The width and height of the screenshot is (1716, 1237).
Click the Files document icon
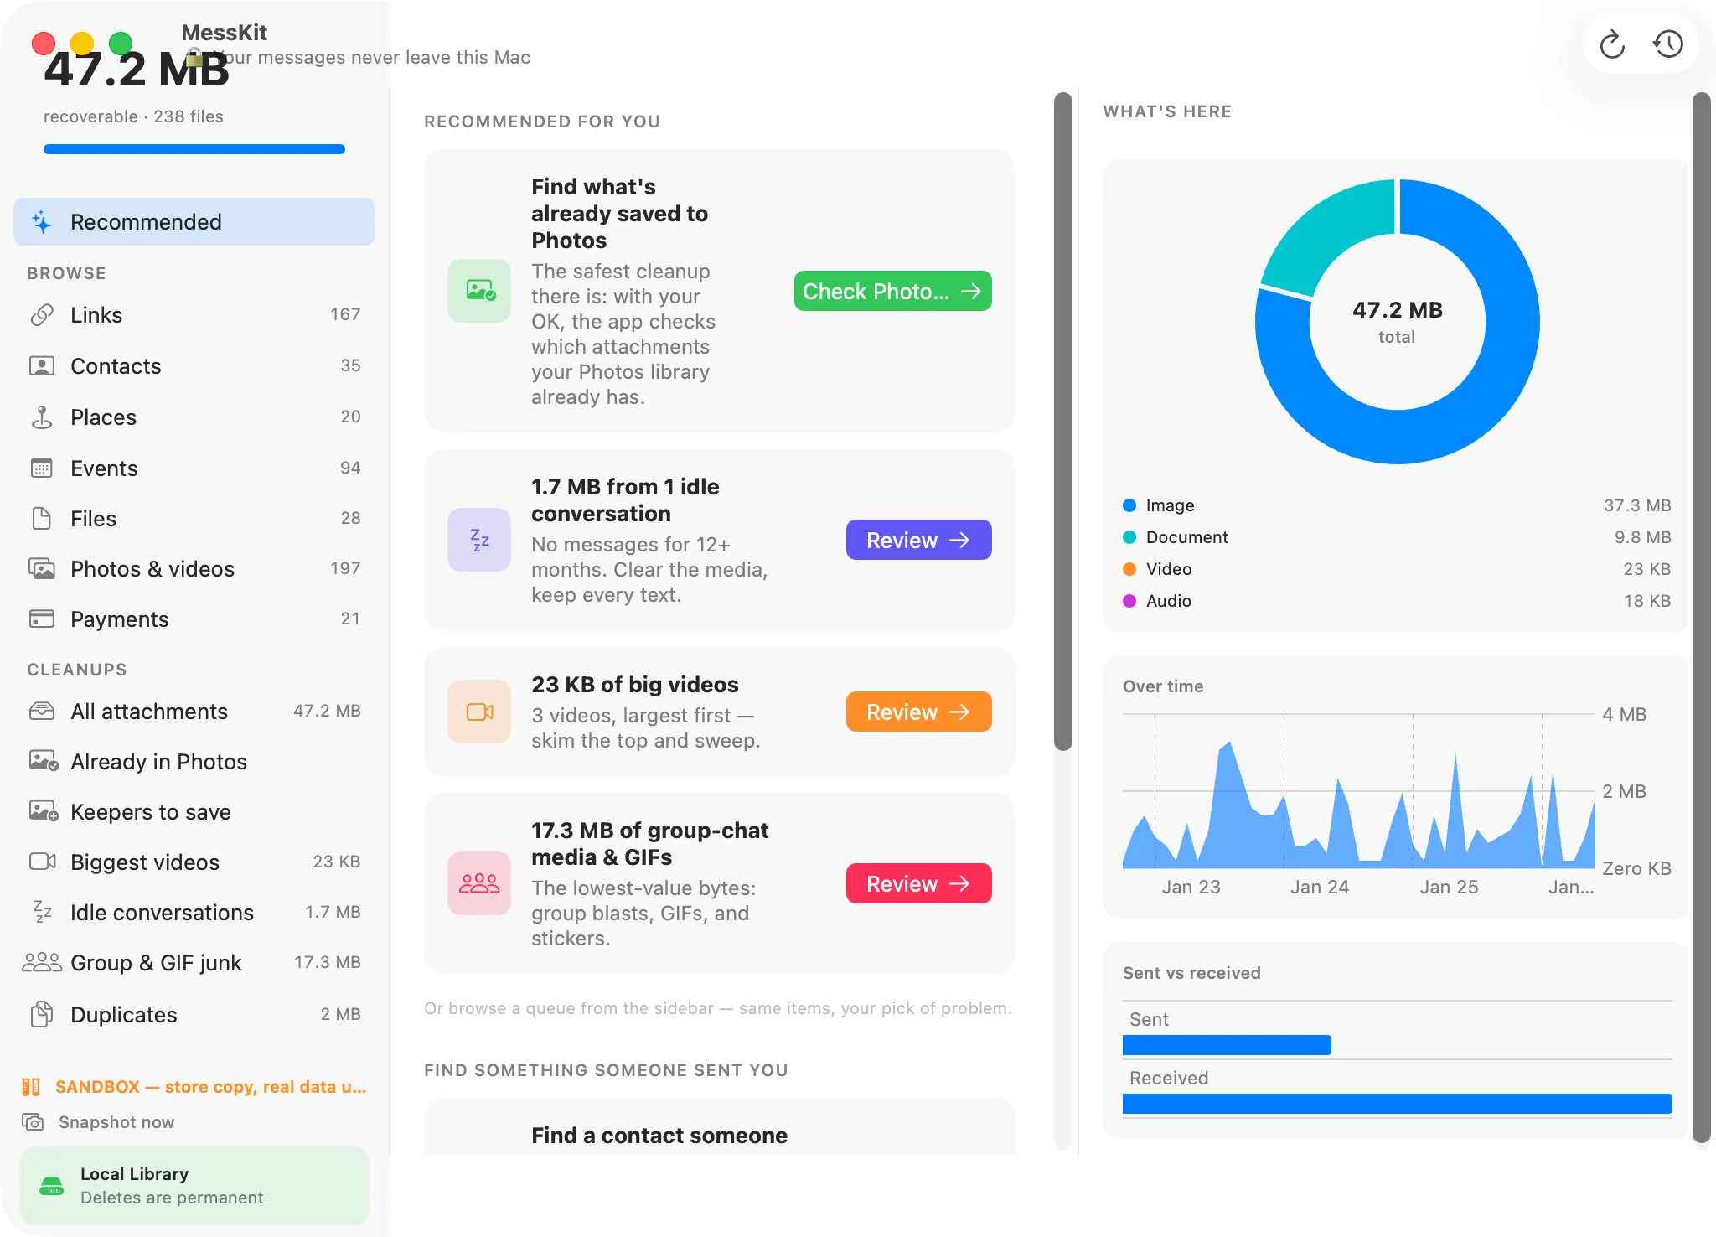coord(42,519)
